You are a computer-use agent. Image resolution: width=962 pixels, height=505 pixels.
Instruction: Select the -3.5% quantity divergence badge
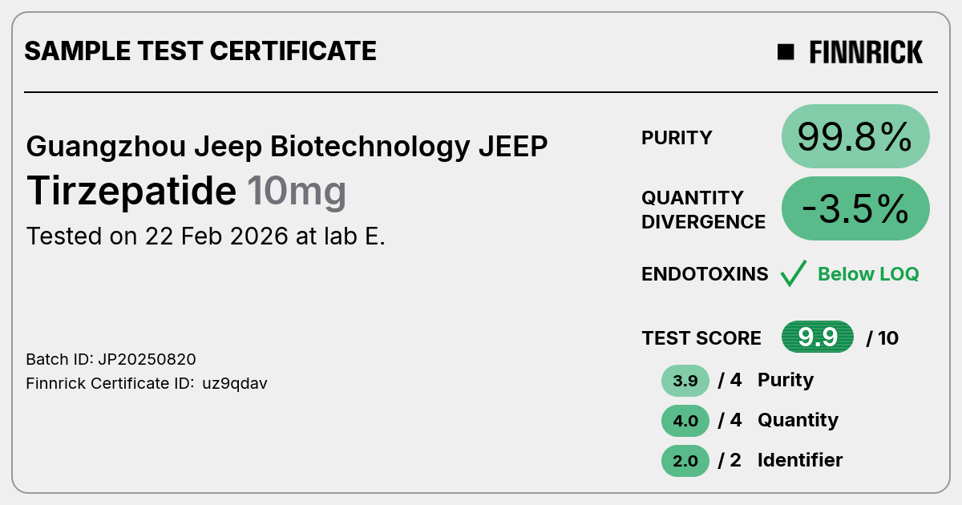tap(855, 208)
